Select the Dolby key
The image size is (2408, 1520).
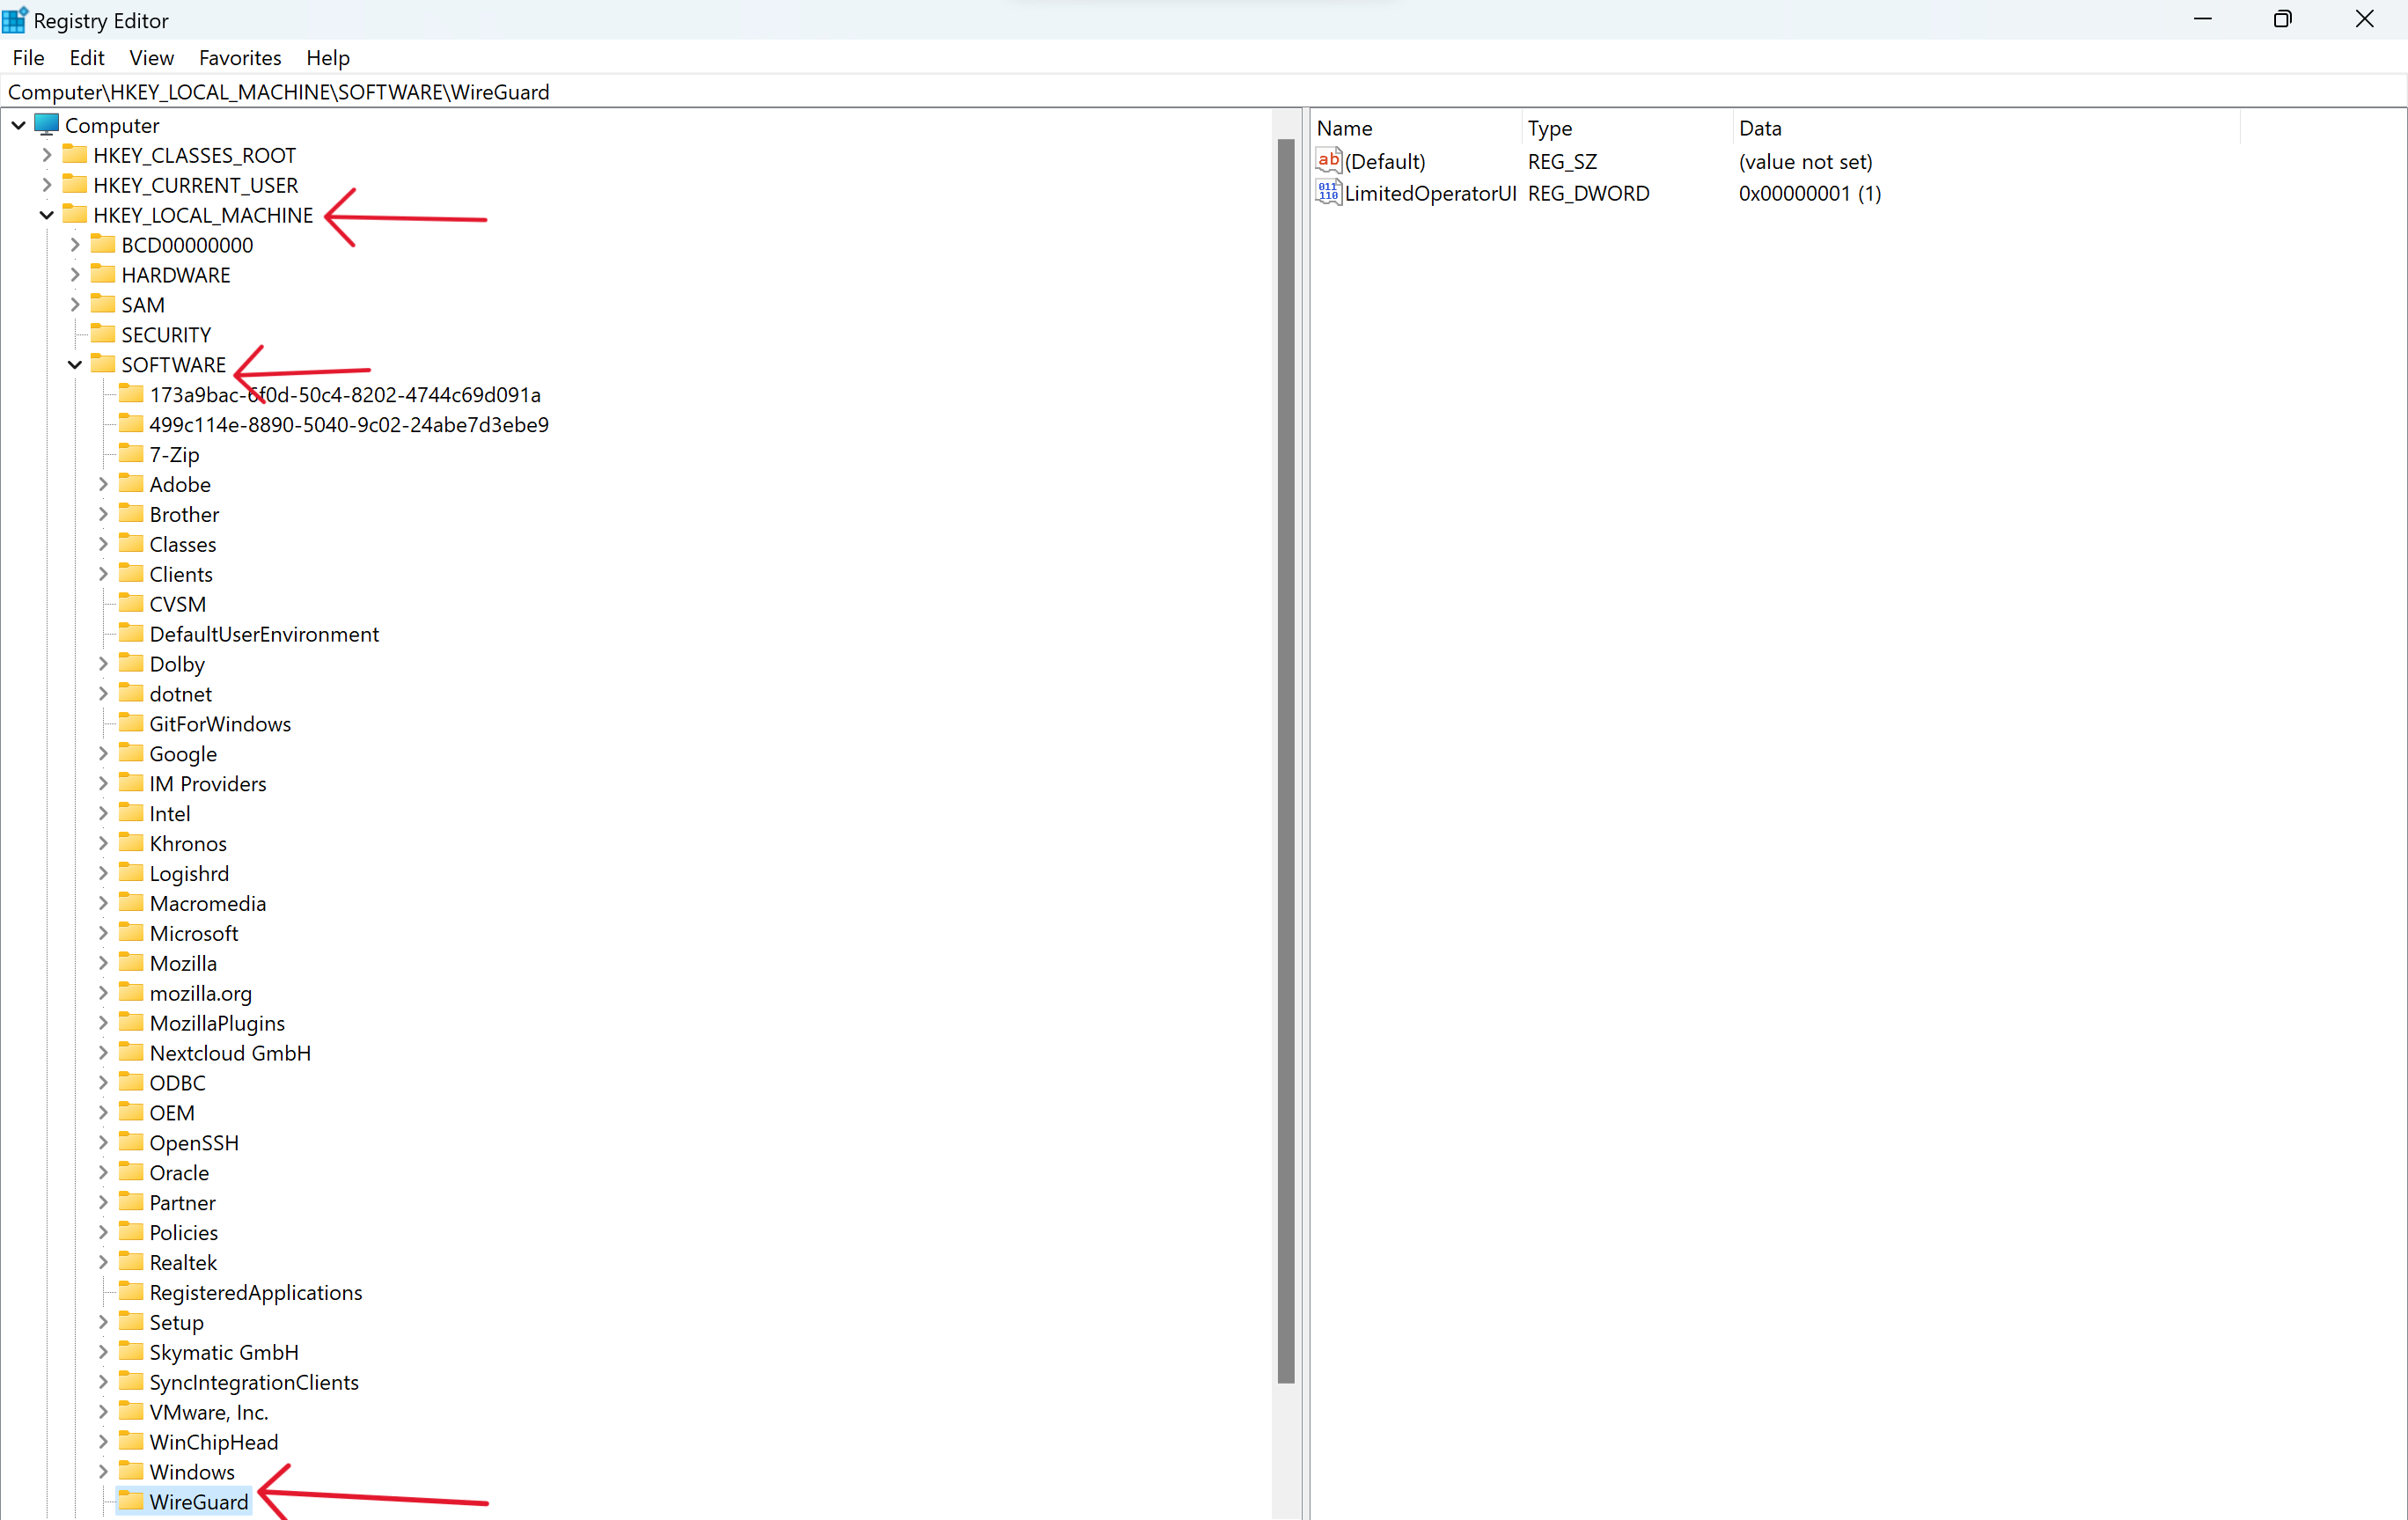[177, 664]
